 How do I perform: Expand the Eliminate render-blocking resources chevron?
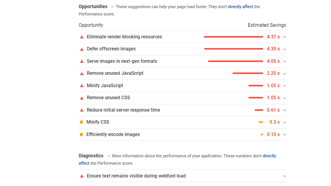[x=284, y=37]
